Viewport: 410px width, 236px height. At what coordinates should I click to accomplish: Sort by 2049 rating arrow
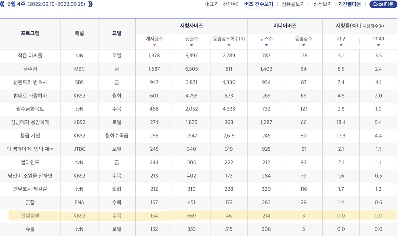coord(378,45)
